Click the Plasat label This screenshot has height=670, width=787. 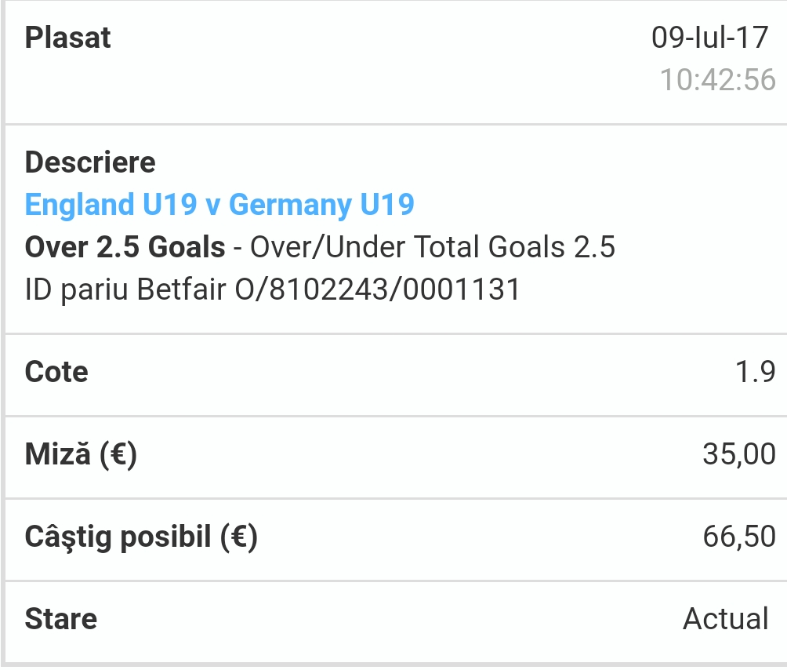click(67, 38)
